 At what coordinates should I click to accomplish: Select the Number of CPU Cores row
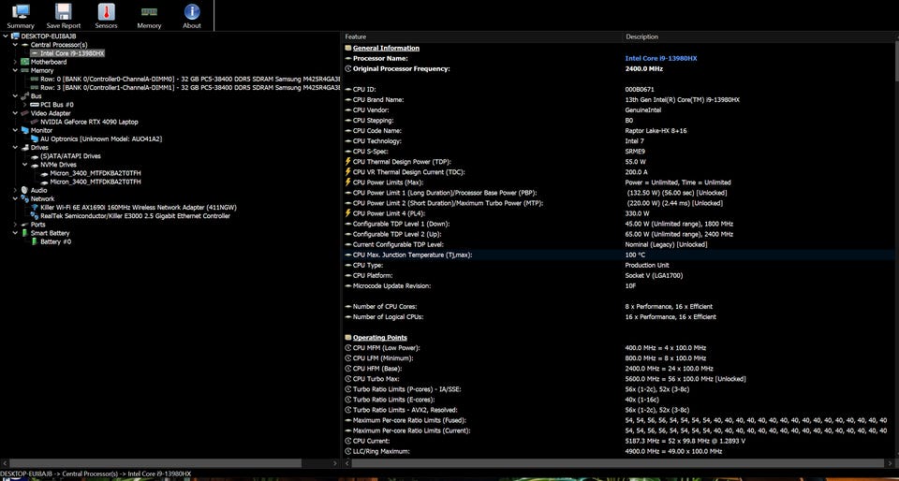click(618, 306)
